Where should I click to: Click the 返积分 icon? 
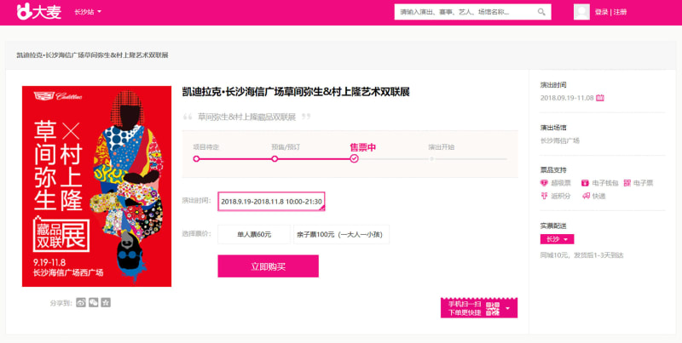(544, 197)
